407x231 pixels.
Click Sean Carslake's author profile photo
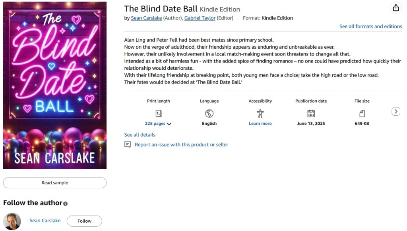[12, 221]
